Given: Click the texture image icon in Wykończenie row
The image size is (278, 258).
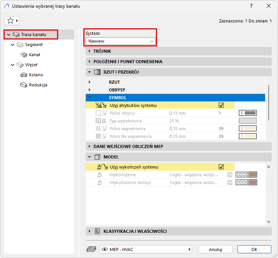Looking at the screenshot, I should pos(230,175).
